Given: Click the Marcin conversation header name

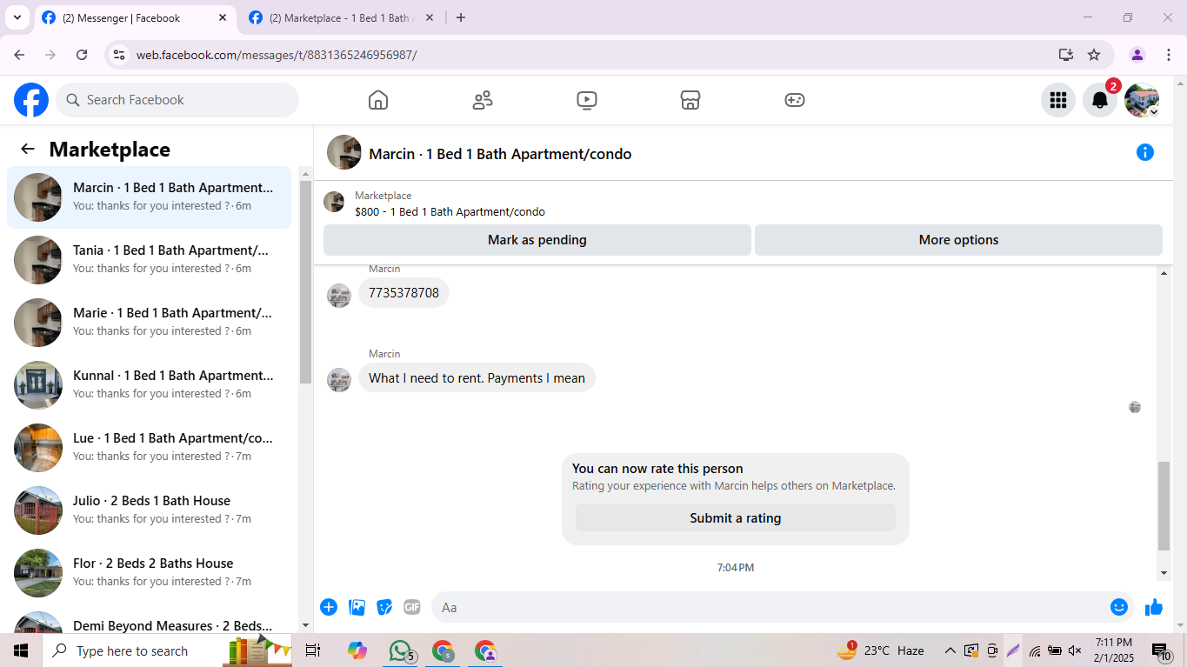Looking at the screenshot, I should tap(500, 154).
